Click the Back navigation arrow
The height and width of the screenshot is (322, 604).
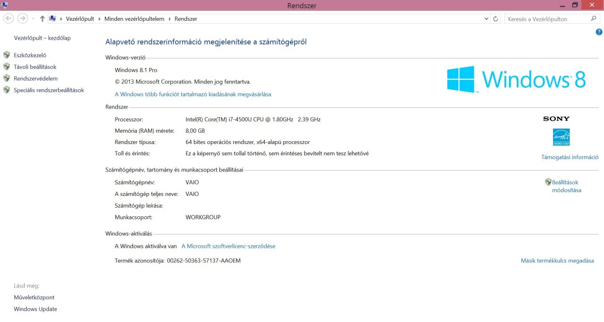[8, 18]
